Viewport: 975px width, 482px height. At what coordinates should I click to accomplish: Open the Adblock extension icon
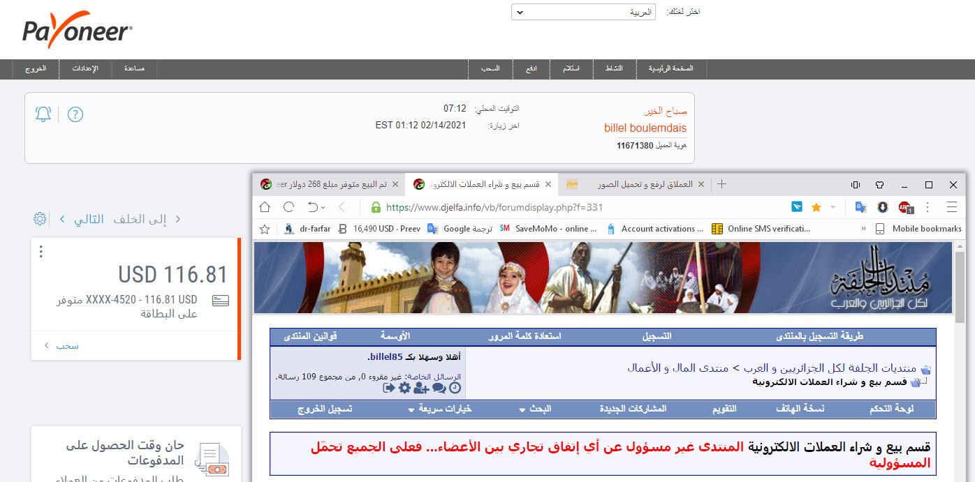click(906, 207)
